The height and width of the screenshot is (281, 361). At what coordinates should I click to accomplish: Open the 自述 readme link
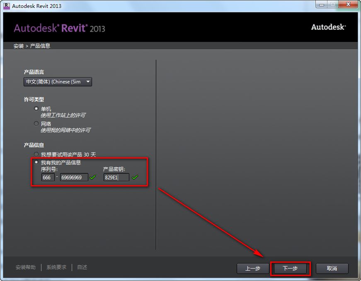82,267
